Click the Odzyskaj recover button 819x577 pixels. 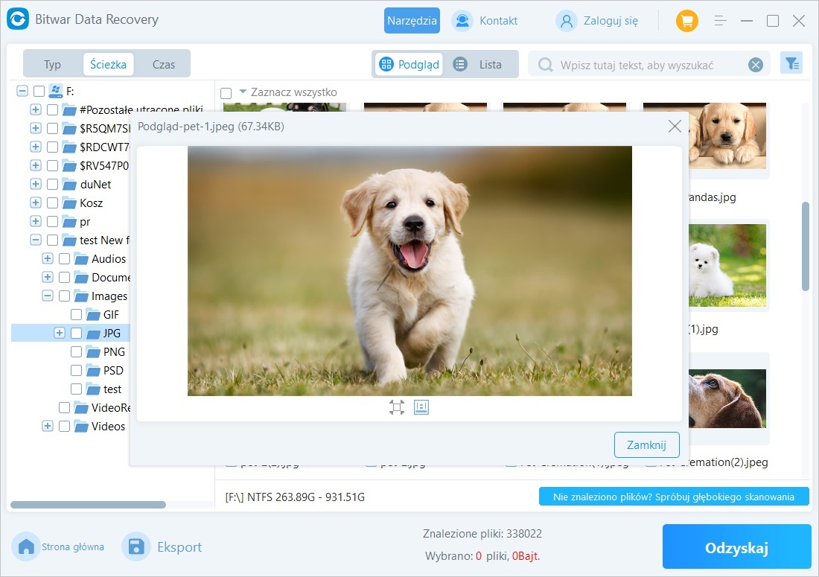[x=736, y=548]
